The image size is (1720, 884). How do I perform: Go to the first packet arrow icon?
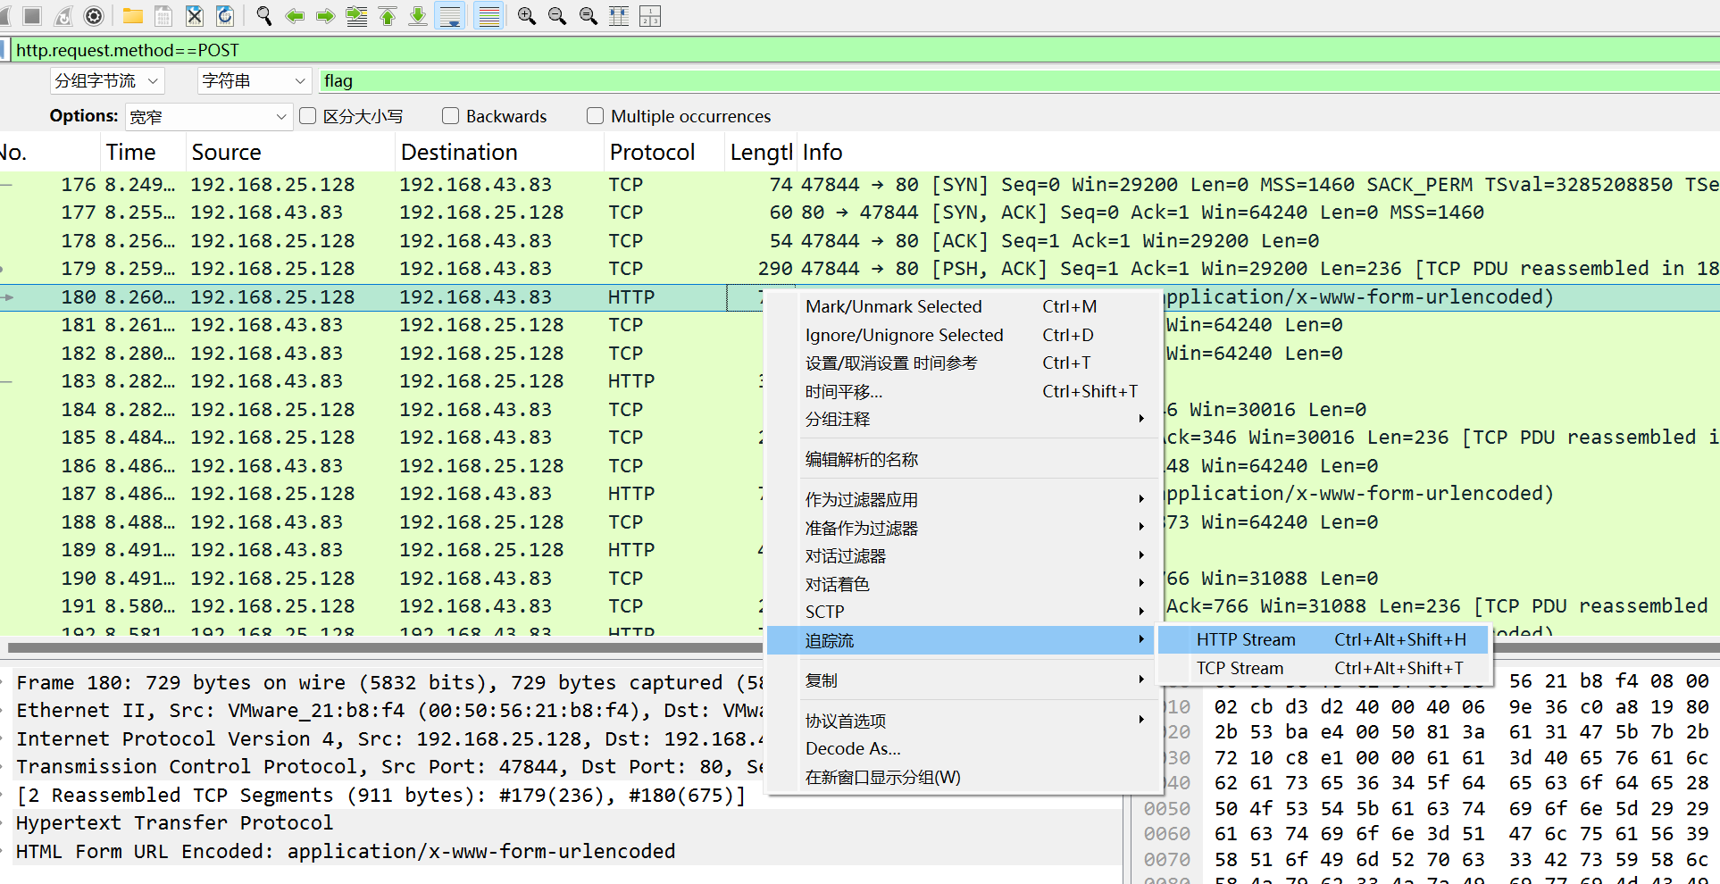point(388,16)
